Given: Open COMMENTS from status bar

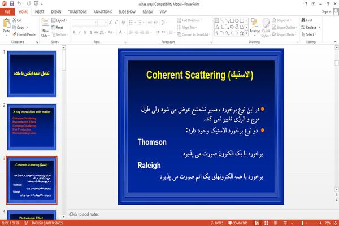Looking at the screenshot, I should tap(238, 223).
